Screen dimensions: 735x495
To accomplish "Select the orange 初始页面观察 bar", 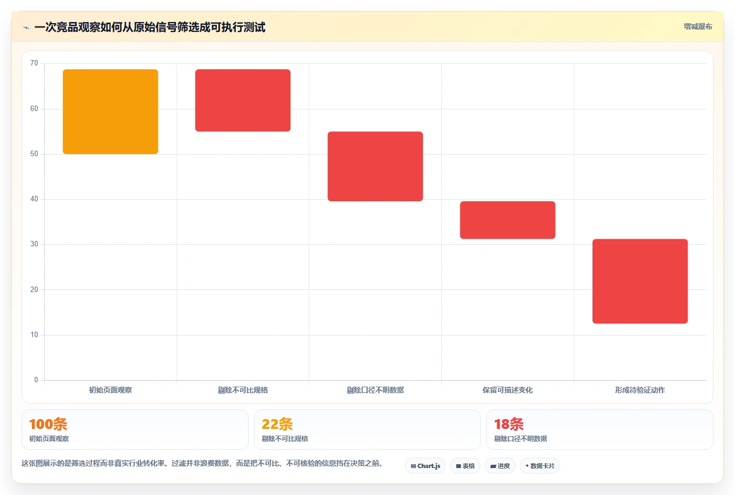I will tap(111, 112).
